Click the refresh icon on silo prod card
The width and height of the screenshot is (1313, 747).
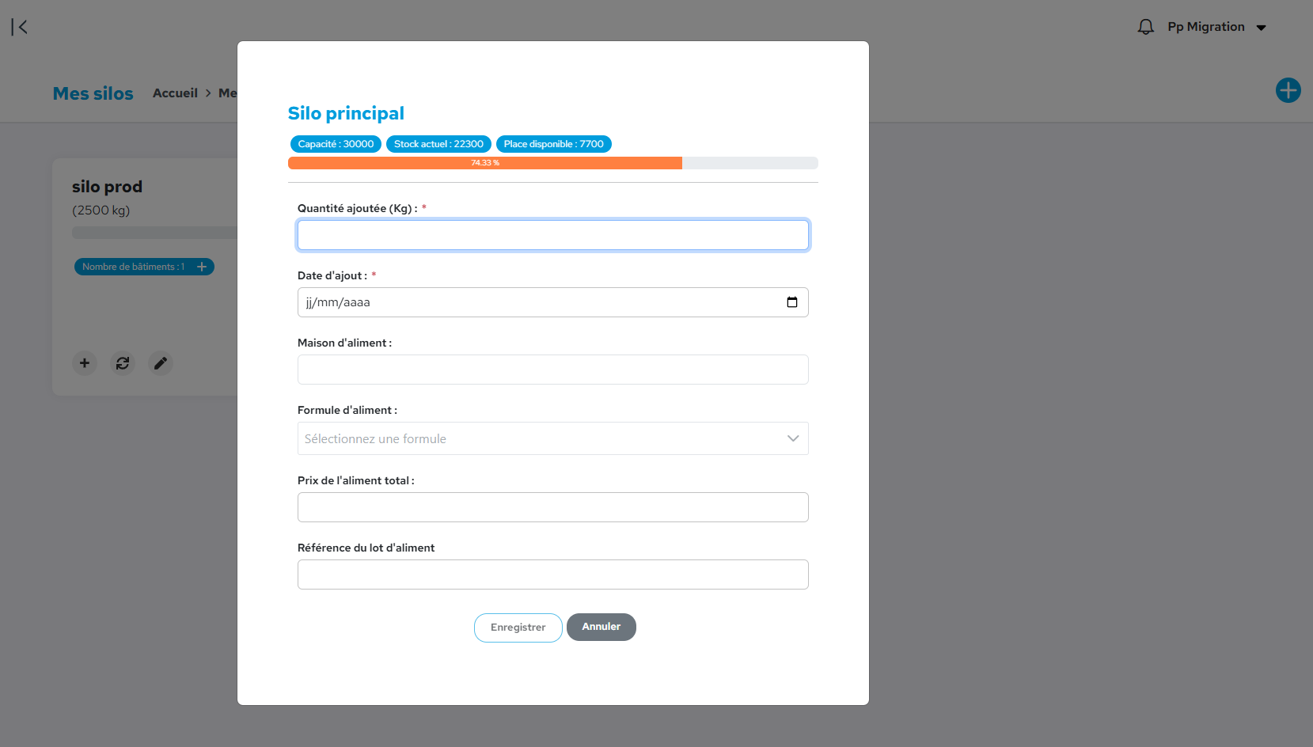(123, 363)
